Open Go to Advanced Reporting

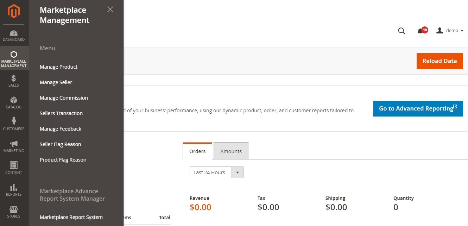(x=418, y=108)
